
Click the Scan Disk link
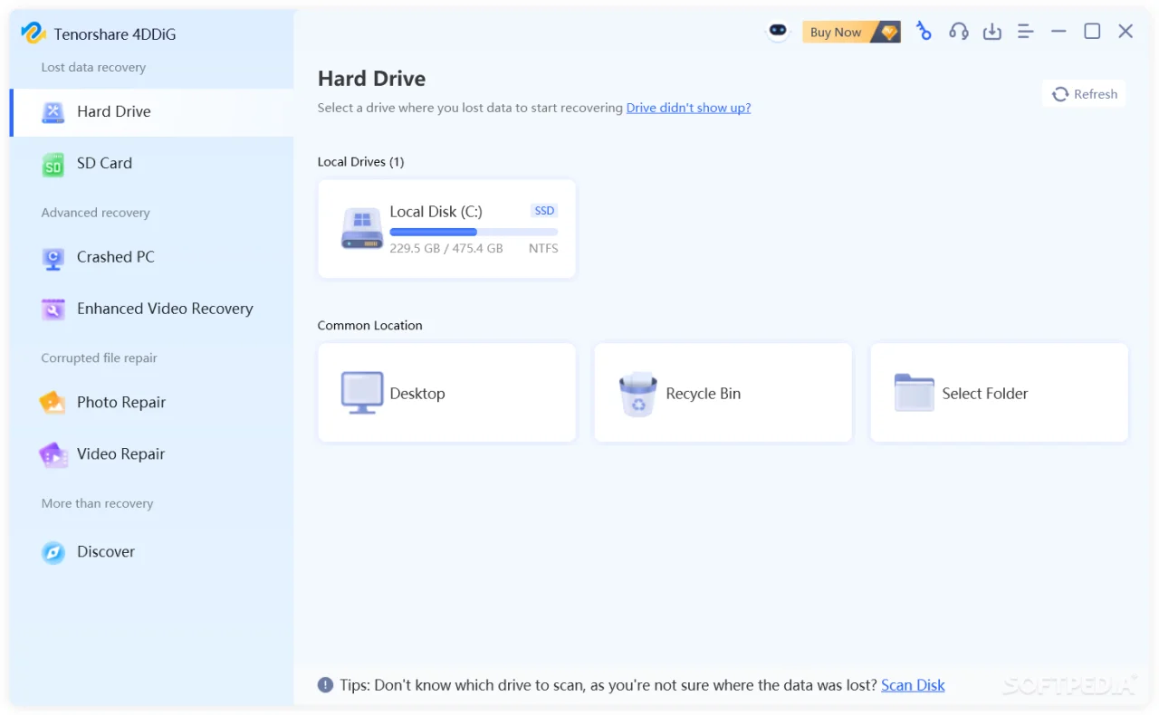913,685
